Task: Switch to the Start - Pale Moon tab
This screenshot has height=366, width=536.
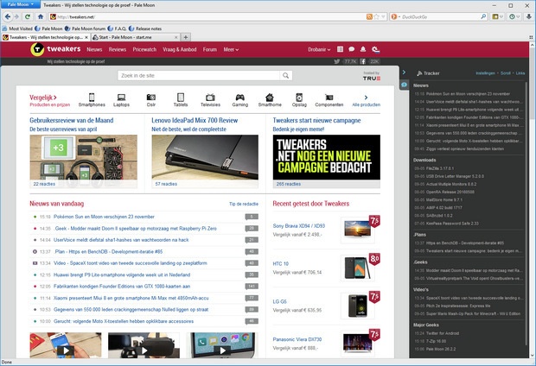Action: pyautogui.click(x=136, y=37)
